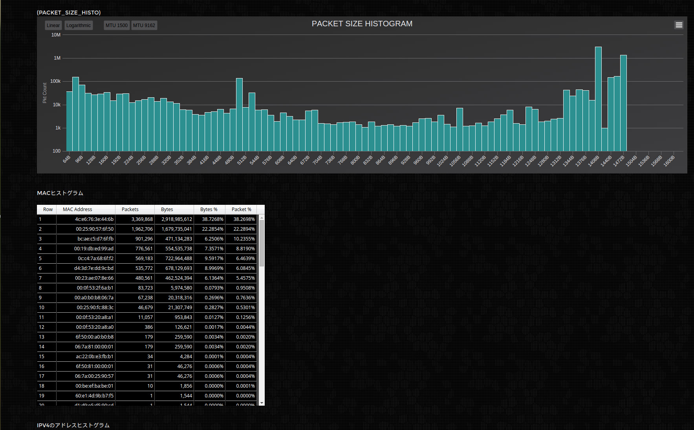The width and height of the screenshot is (694, 430).
Task: Click the Pkt Count axis label
Action: pyautogui.click(x=45, y=93)
